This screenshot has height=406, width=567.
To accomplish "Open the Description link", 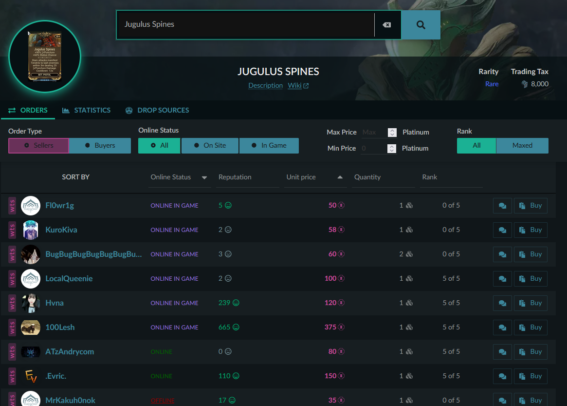I will click(x=265, y=85).
